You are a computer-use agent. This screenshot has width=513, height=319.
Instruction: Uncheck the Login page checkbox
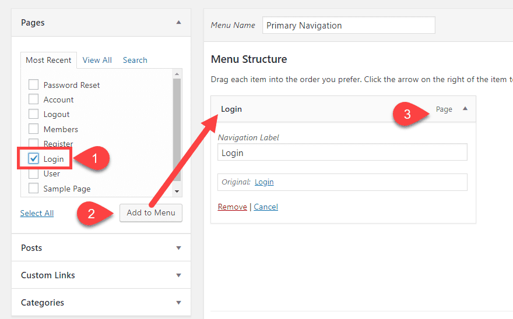34,159
